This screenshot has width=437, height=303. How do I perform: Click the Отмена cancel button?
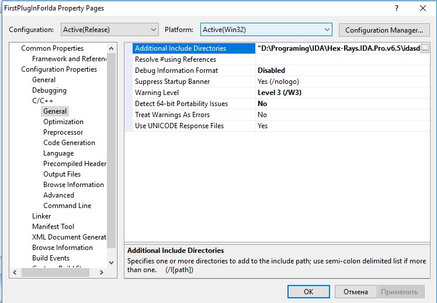356,291
